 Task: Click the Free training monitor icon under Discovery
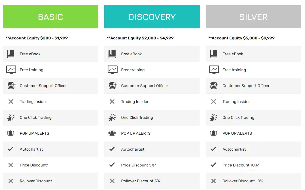click(x=112, y=70)
